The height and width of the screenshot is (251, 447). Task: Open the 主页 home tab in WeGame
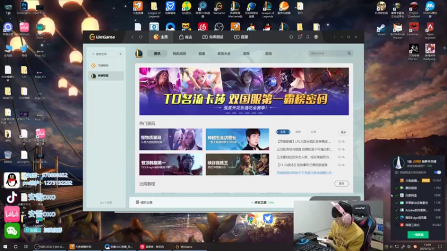pos(161,37)
